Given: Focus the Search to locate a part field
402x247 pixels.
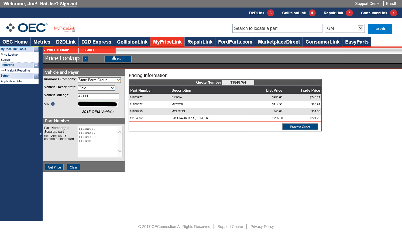Looking at the screenshot, I should [x=277, y=28].
